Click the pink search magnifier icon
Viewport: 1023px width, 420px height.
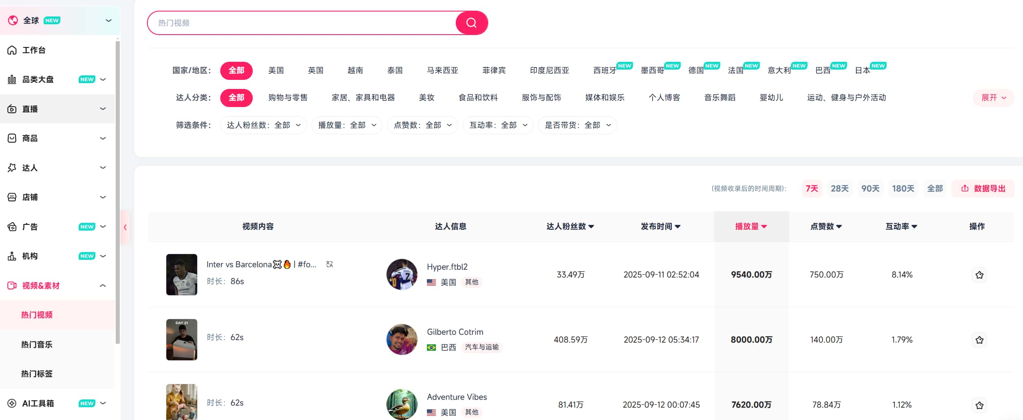click(x=471, y=23)
